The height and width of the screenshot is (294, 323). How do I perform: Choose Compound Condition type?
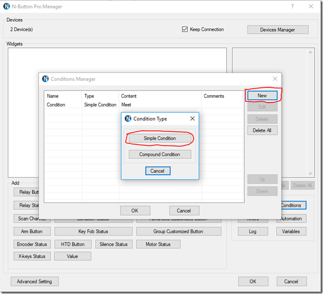[x=160, y=154]
